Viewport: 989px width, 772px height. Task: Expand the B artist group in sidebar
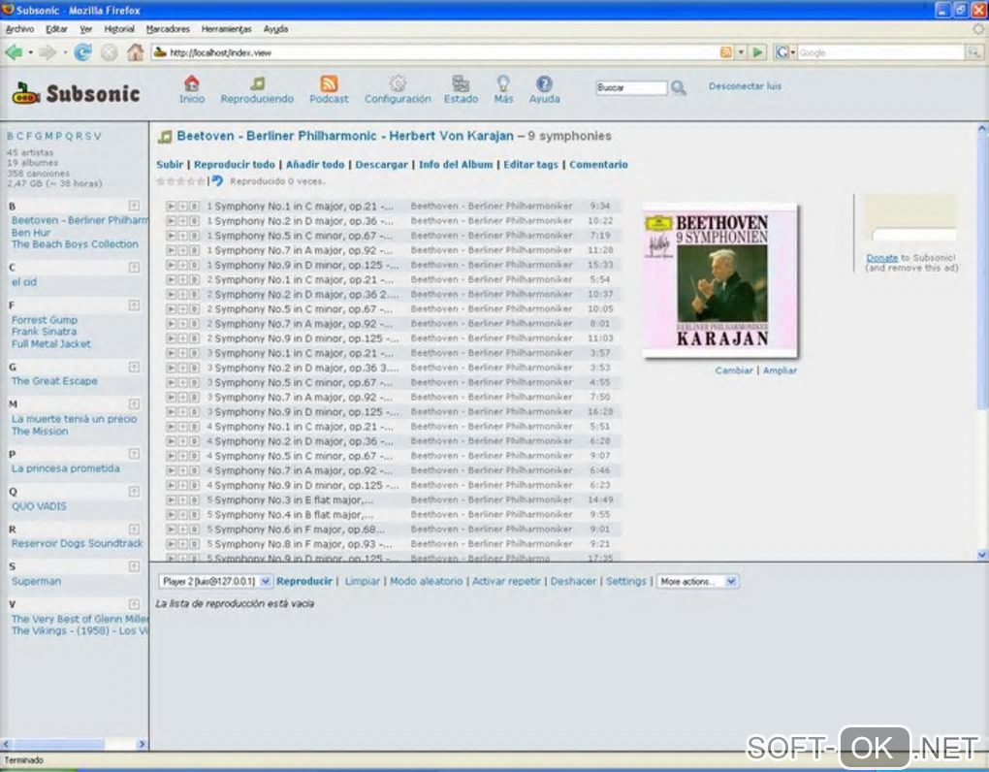coord(134,206)
